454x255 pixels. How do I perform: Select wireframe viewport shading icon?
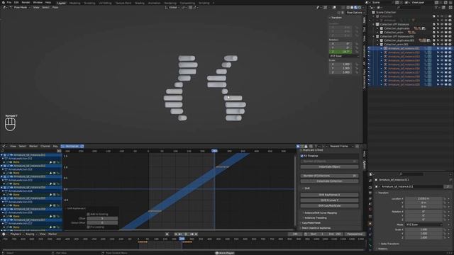[348, 8]
